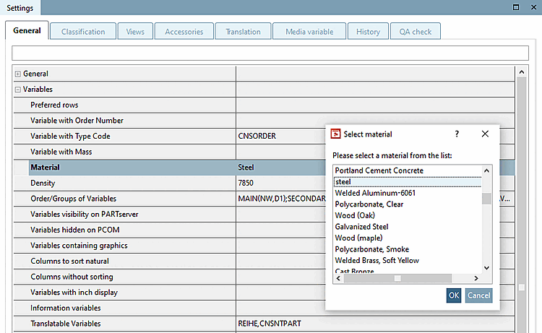Screen dimensions: 542x333
Task: Switch to the Classification tab
Action: coord(83,32)
